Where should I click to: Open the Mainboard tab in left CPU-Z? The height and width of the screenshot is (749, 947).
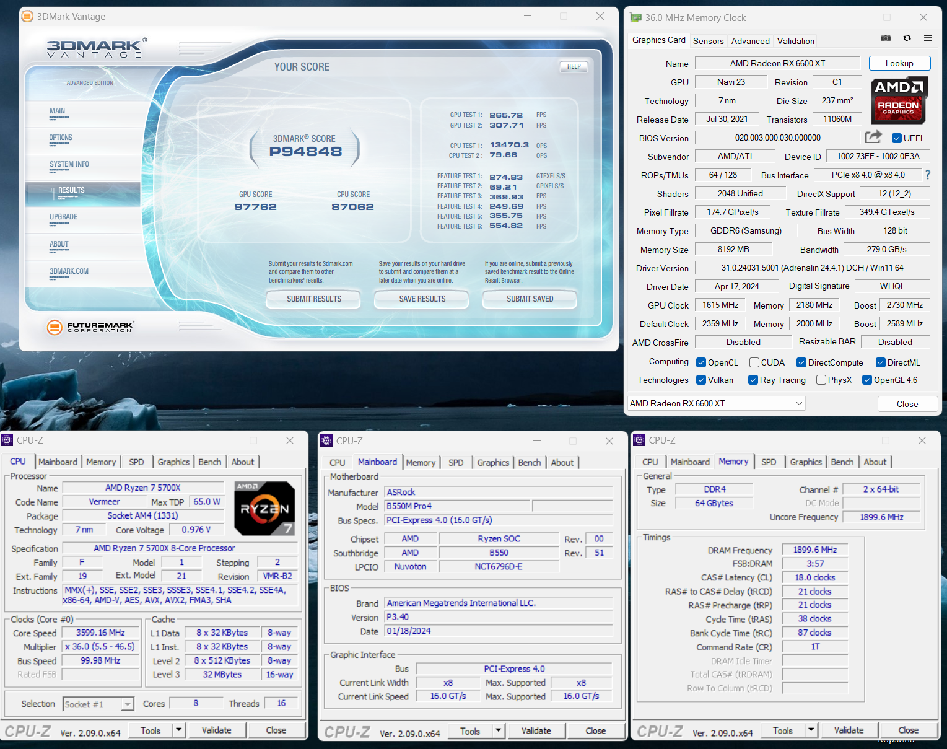[x=58, y=462]
